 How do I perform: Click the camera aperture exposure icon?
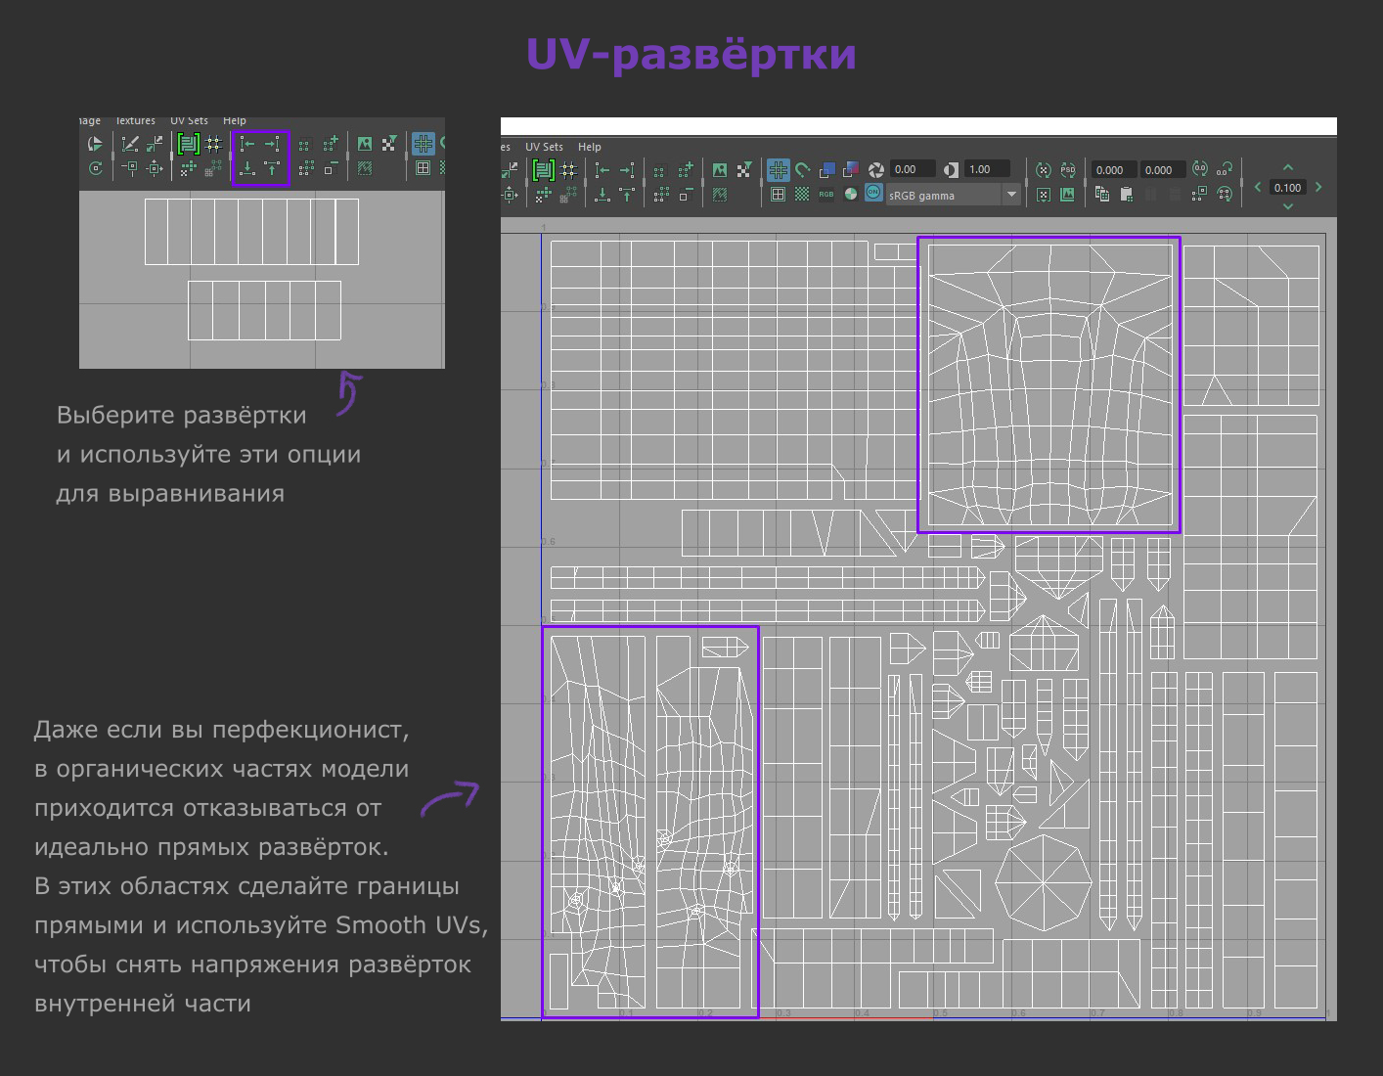pos(876,170)
